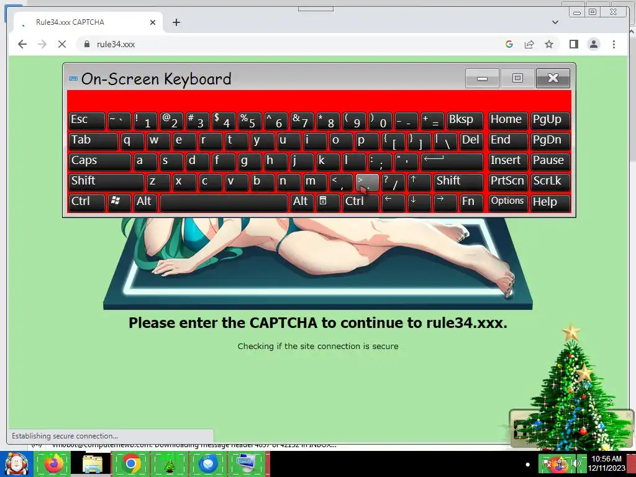Click the Pause key
Screen dimensions: 636x477
pyautogui.click(x=550, y=161)
